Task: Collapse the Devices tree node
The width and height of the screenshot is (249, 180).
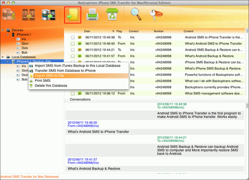Action: click(x=3, y=30)
